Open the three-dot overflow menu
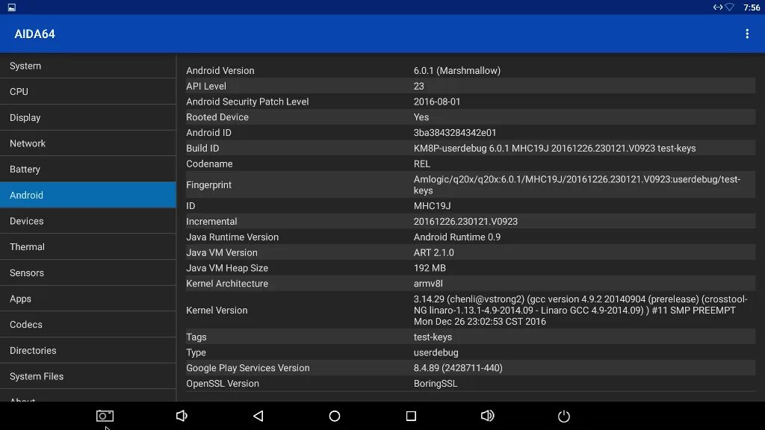 click(747, 34)
